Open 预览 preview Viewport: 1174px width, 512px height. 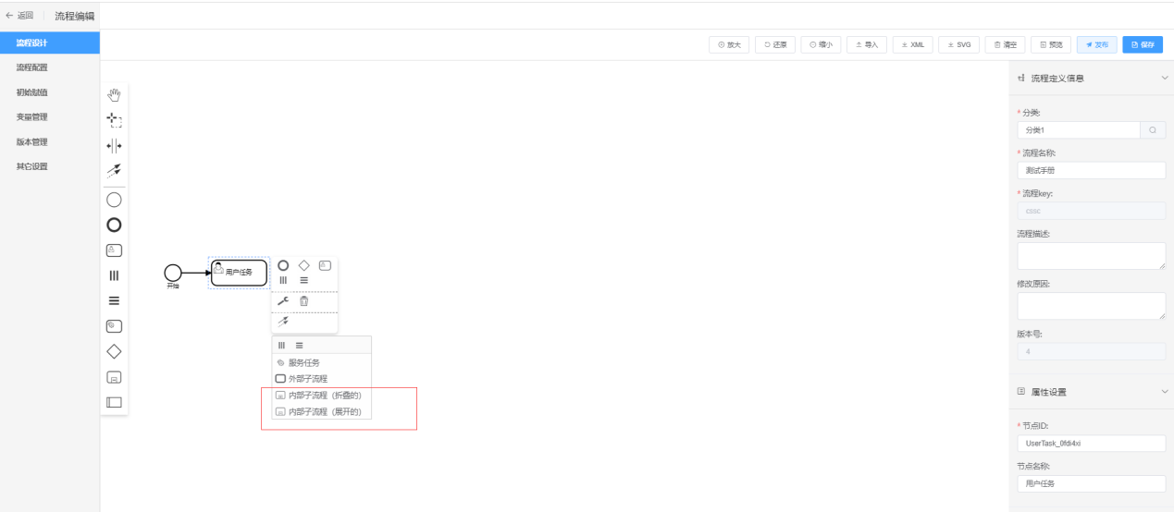[x=1051, y=44]
